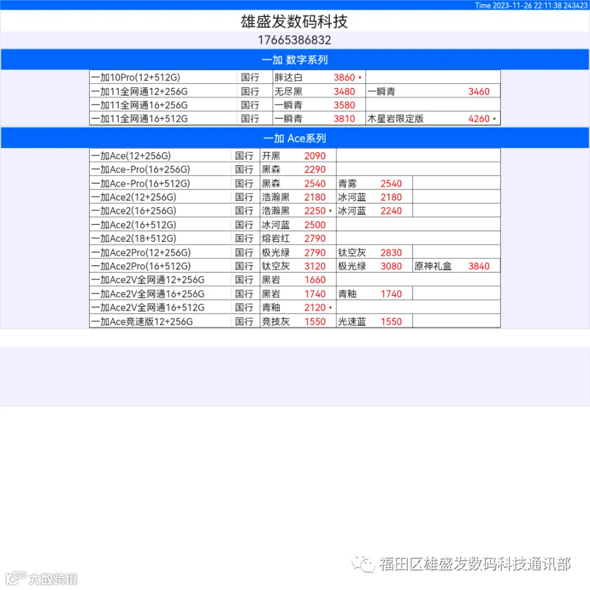
Task: Click the price 1660
Action: pos(315,279)
